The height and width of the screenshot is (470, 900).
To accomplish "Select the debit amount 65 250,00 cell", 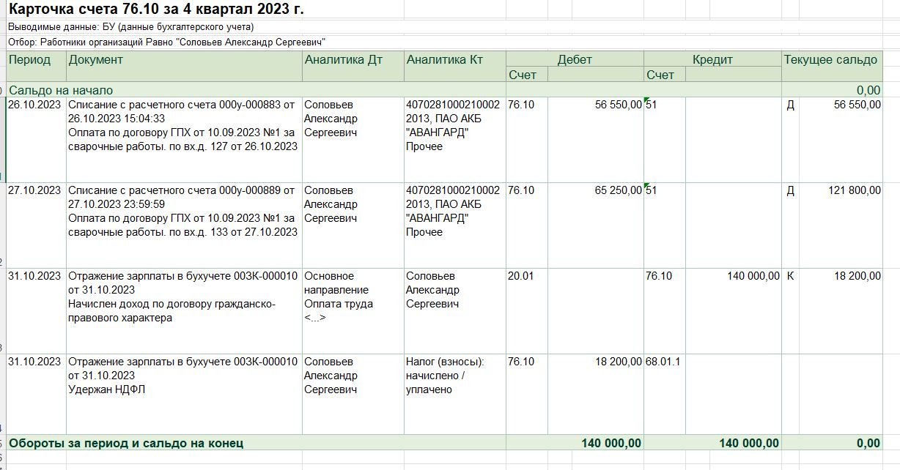I will pos(618,190).
